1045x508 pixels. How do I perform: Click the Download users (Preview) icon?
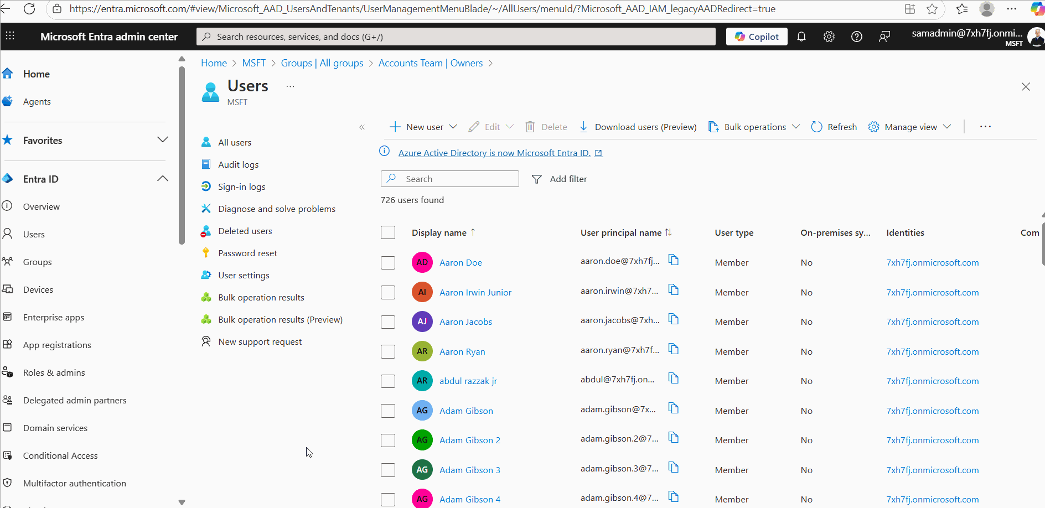583,126
